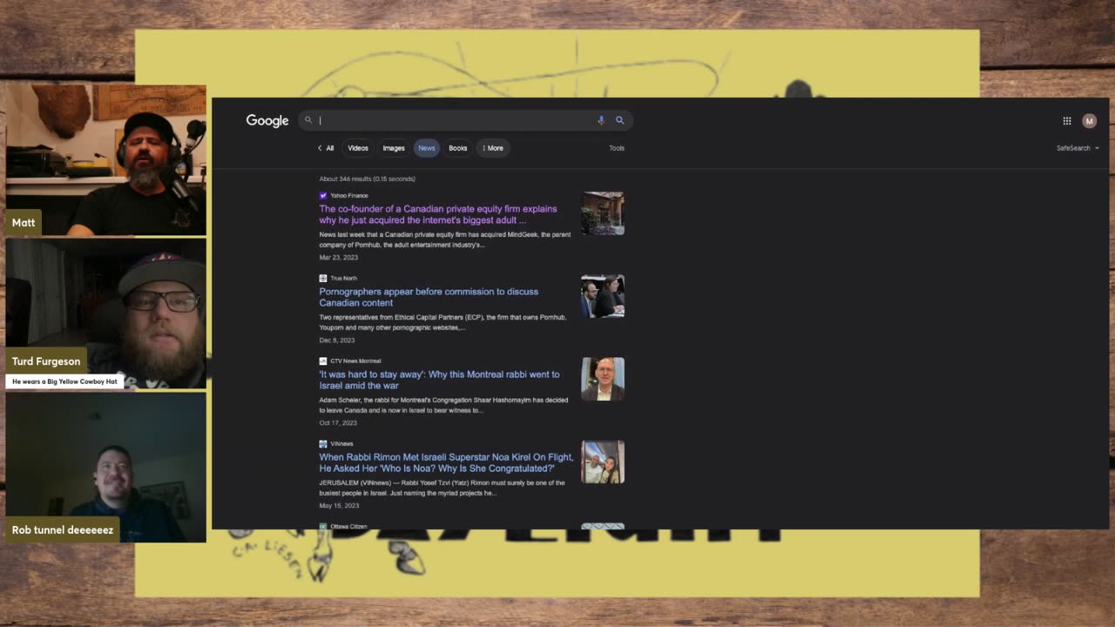Click the 'Mar 23, 2023' date

[339, 258]
